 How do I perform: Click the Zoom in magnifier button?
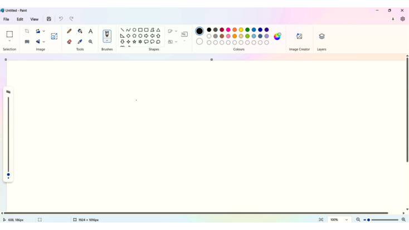point(403,220)
